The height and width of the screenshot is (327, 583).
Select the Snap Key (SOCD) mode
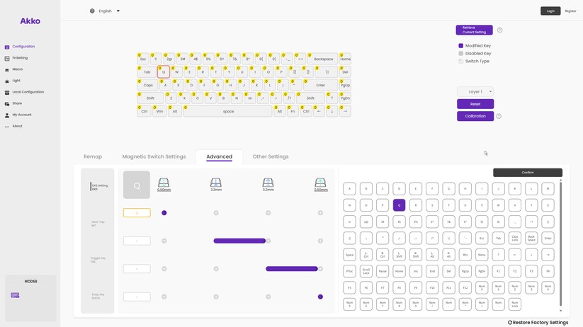click(97, 296)
